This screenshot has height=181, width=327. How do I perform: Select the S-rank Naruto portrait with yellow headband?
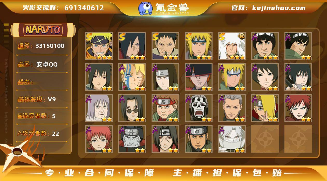click(x=99, y=46)
